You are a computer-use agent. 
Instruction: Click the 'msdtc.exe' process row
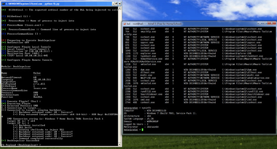tap(192, 75)
